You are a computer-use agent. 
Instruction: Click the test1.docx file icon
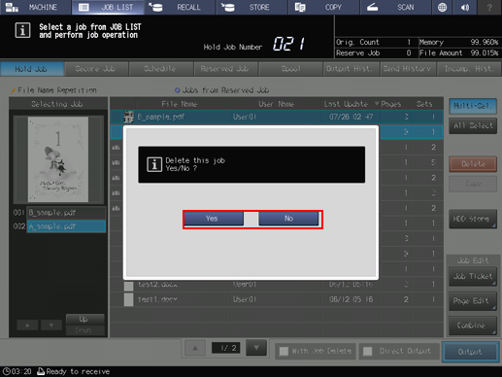[128, 299]
